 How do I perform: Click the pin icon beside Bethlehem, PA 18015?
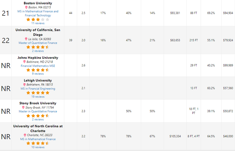click(24, 85)
